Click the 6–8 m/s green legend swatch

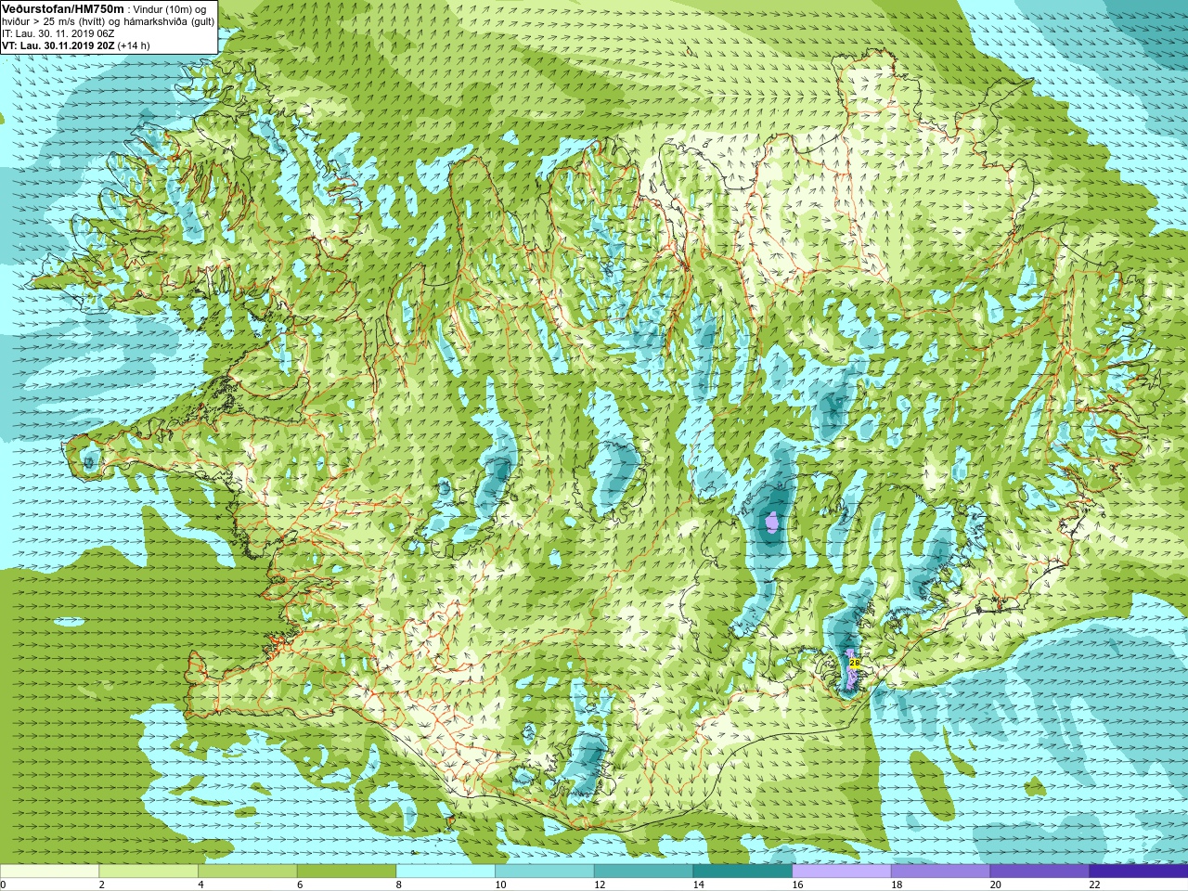pyautogui.click(x=346, y=872)
